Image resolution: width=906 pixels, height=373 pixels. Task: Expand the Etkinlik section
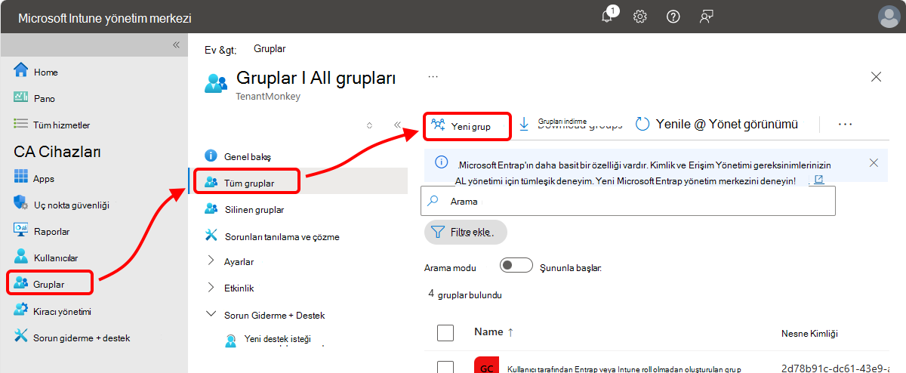pos(239,288)
